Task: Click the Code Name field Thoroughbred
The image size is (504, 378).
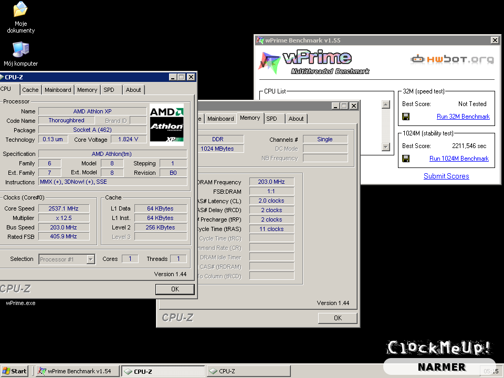Action: point(67,120)
